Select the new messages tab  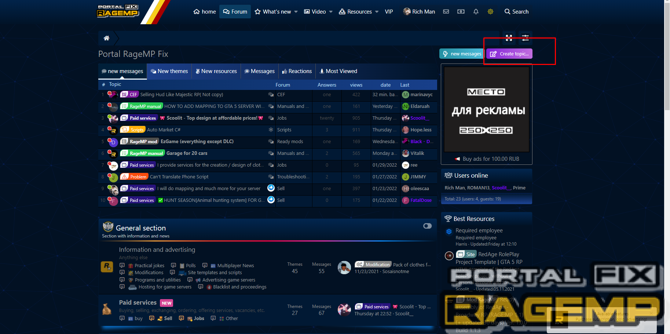pos(122,71)
